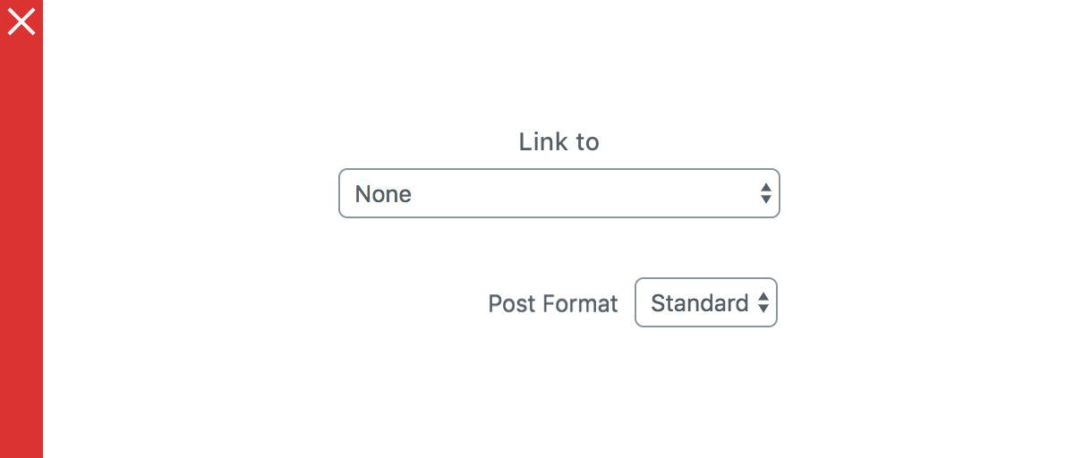Click the "Link to" label
Image resolution: width=1074 pixels, height=458 pixels.
point(558,141)
